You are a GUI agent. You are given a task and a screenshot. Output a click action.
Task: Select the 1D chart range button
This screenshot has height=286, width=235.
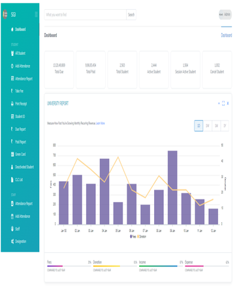click(198, 126)
